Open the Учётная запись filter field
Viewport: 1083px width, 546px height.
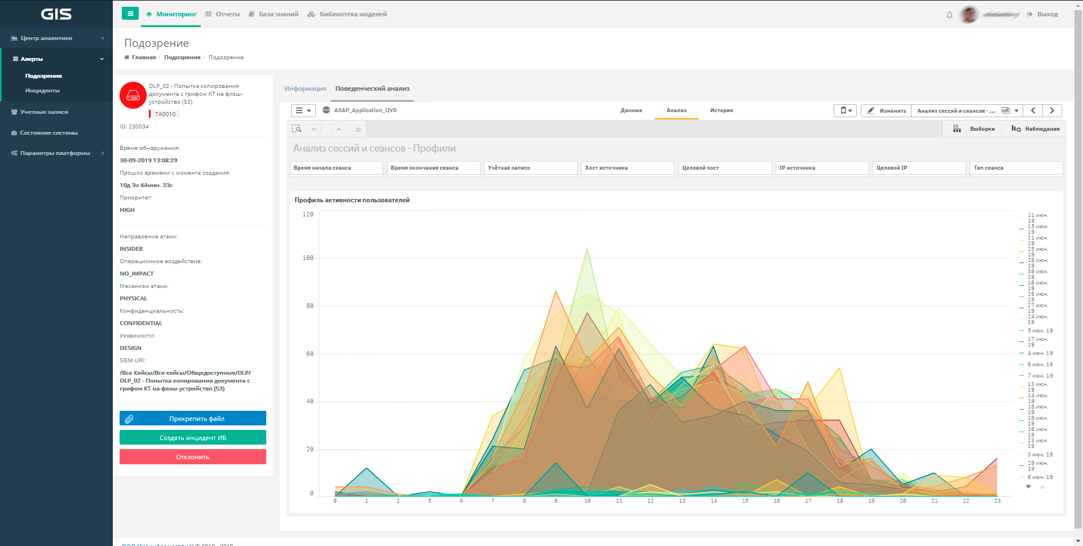pos(530,168)
